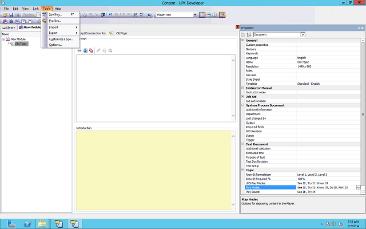The height and width of the screenshot is (229, 366).
Task: Click Customize Logo in the Tools menu
Action: click(61, 39)
